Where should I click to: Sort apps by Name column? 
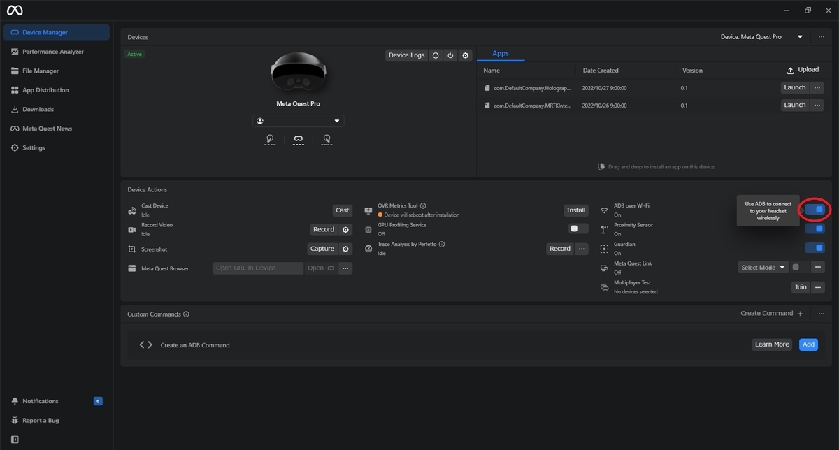(x=492, y=71)
